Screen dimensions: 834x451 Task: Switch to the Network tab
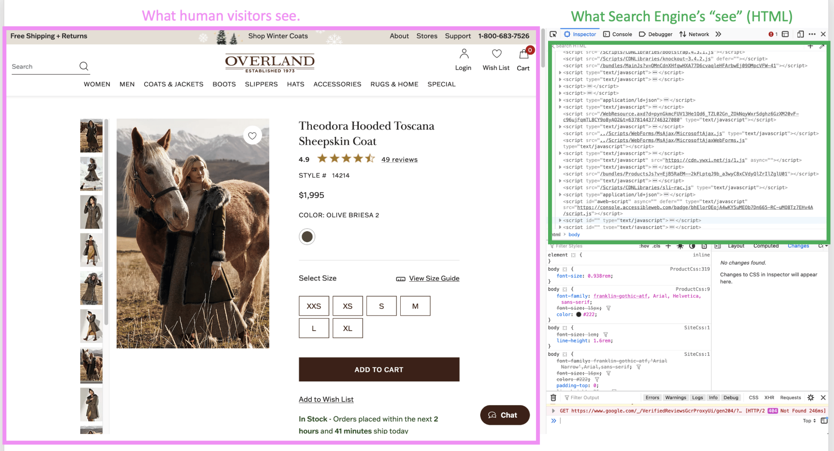point(694,34)
